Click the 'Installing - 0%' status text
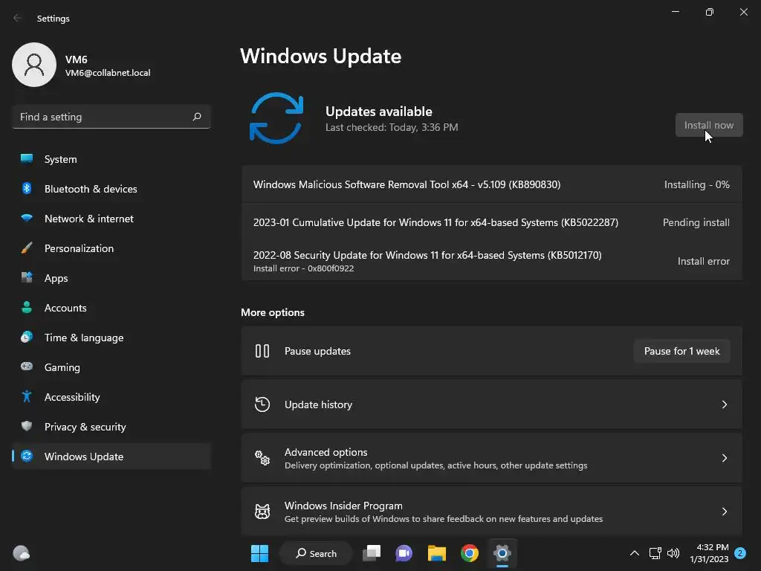 point(697,184)
